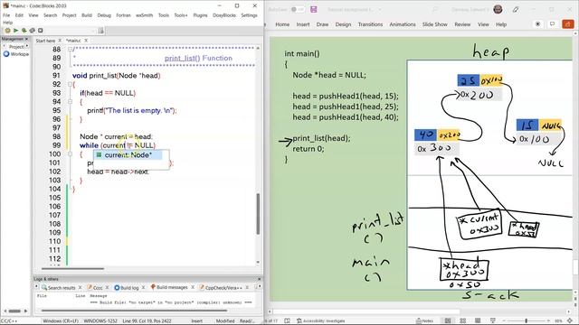Screen dimensions: 579x325
Task: Click the zoom out minus in PowerPoint
Action: click(x=505, y=321)
